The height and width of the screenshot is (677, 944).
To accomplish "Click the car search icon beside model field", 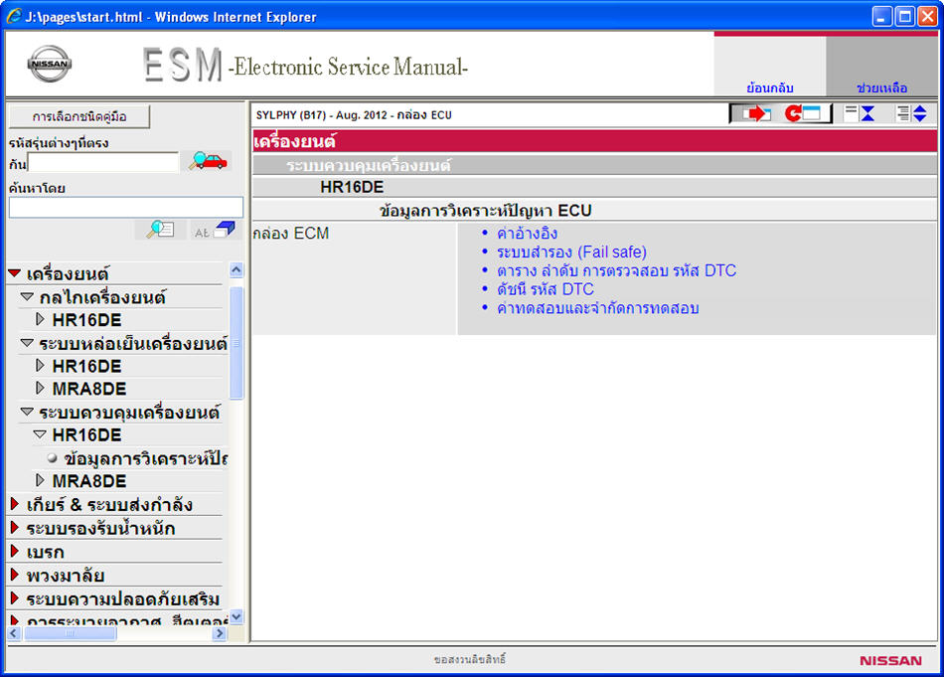I will [207, 161].
